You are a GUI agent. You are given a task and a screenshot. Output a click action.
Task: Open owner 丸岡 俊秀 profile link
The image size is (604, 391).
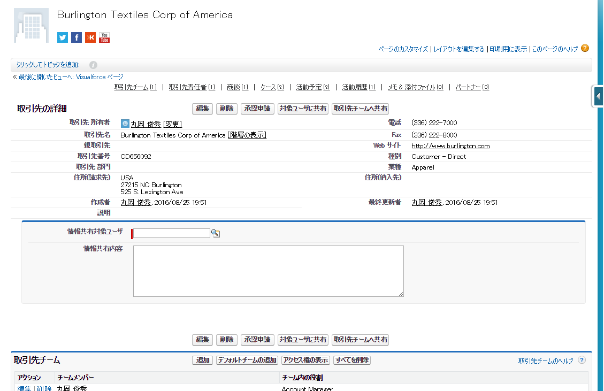click(x=146, y=124)
